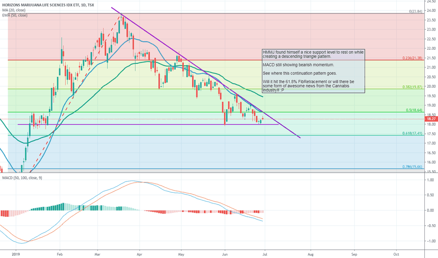Click the 0.236(21.38) Fibonacci level label

[x=412, y=58]
